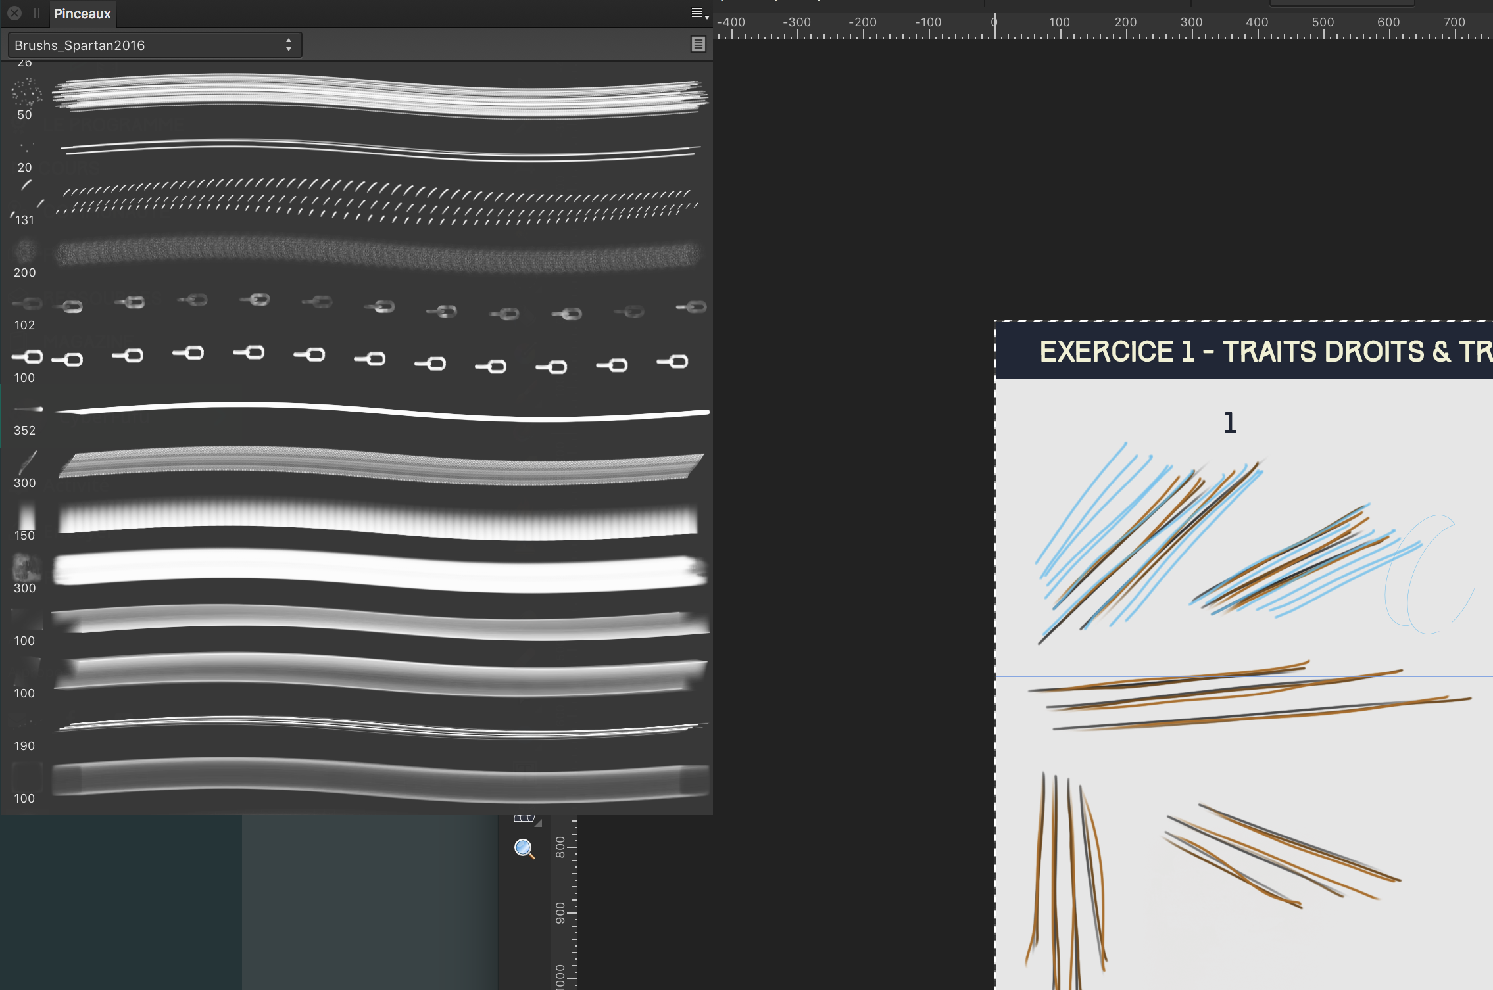Click the brush list view icon
Screen dimensions: 1493x990
click(x=698, y=44)
